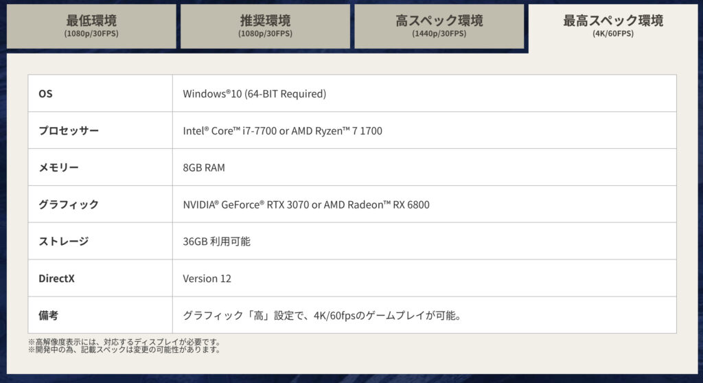Click the 開発中の為 spec change footnote
Screen dimensions: 703x383
point(124,349)
